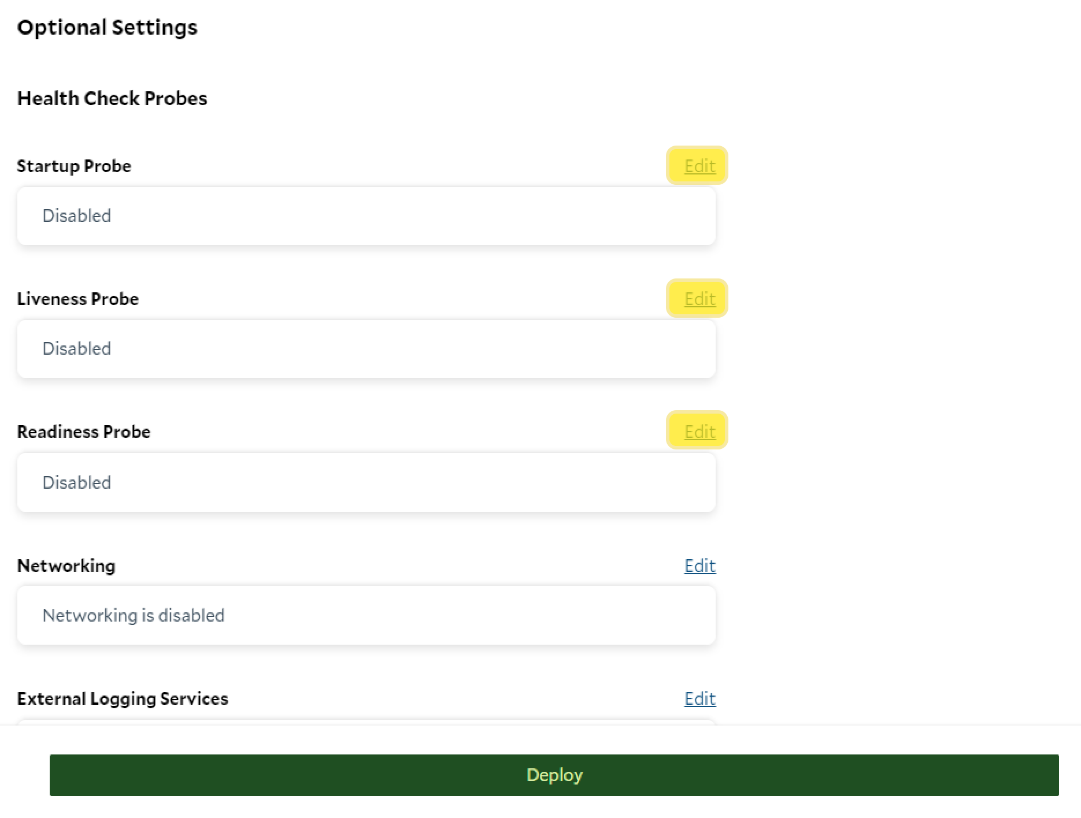This screenshot has width=1081, height=818.
Task: Select the Liveness Probe Disabled status card
Action: (366, 349)
